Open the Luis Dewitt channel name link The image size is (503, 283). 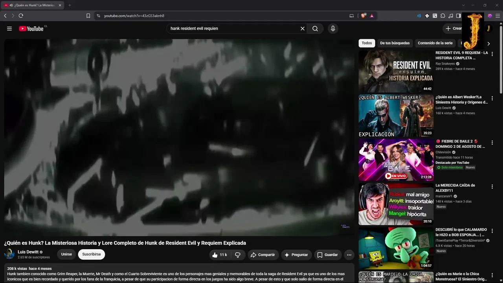[28, 252]
